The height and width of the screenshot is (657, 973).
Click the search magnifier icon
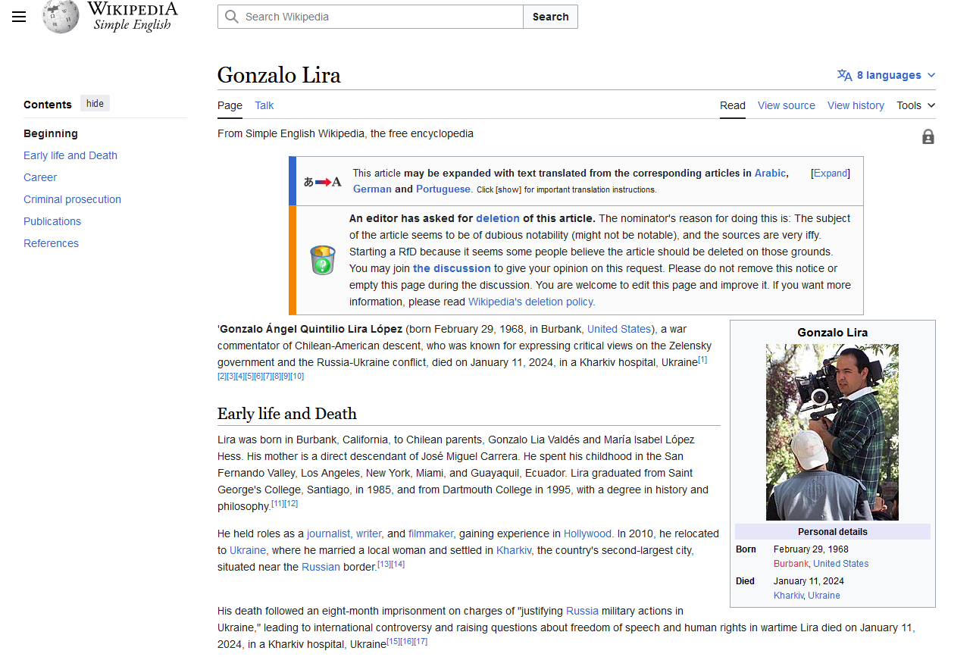(232, 17)
